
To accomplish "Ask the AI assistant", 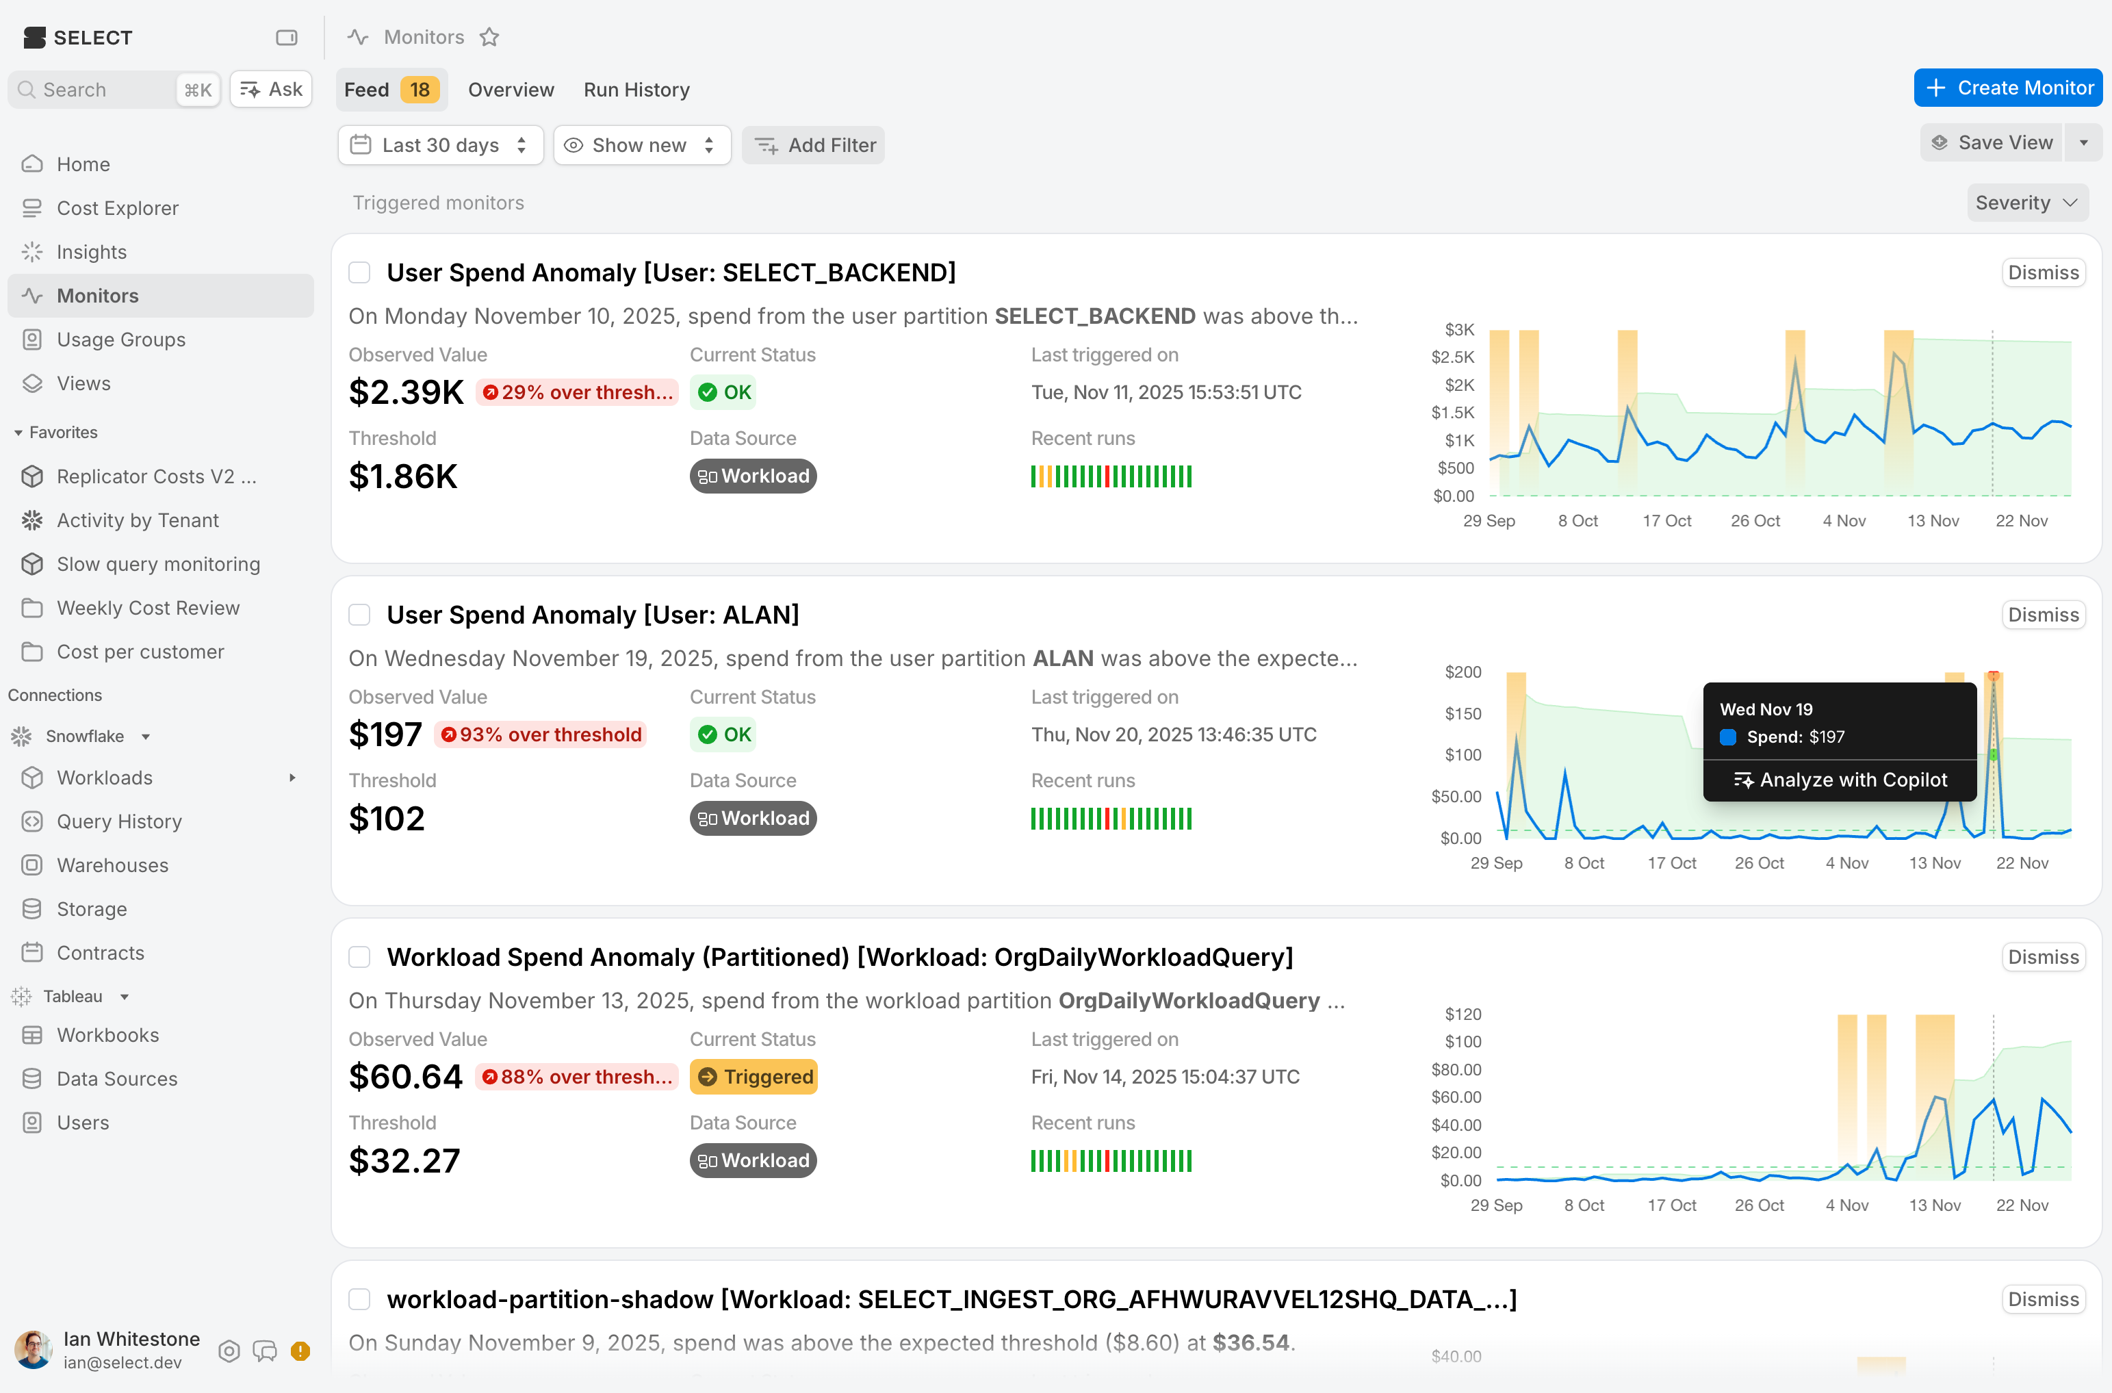I will coord(271,90).
